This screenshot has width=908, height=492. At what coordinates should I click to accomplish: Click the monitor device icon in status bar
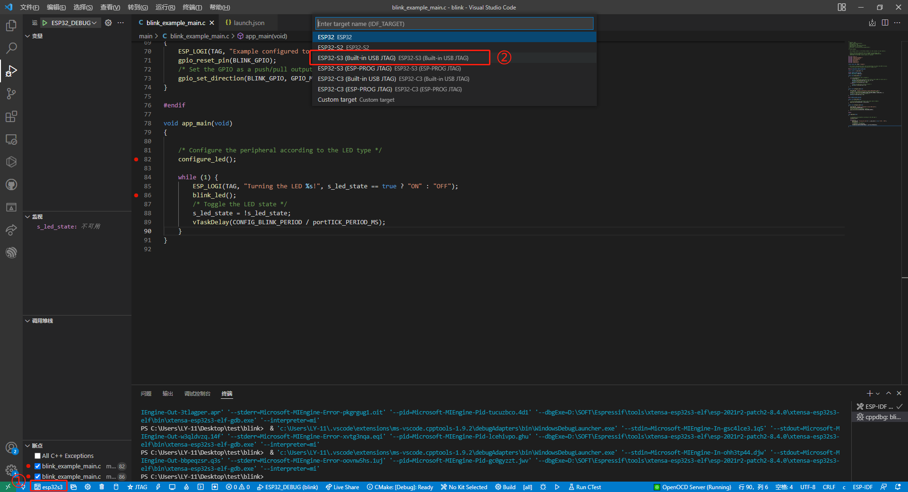tap(172, 487)
